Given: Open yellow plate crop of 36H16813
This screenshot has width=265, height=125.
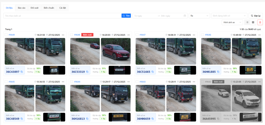Looking at the screenshot, I should [120, 117].
